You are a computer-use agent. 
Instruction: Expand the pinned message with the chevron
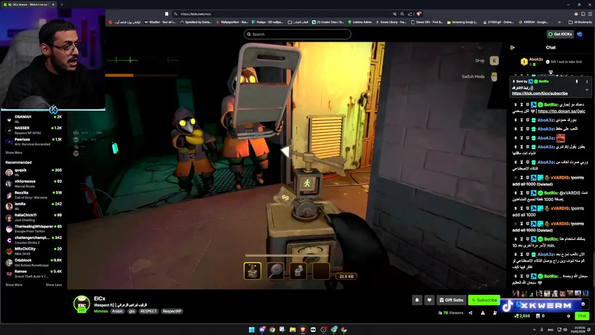[587, 90]
